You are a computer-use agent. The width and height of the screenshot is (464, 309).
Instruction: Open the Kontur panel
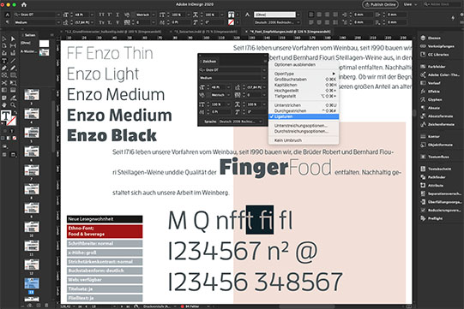pyautogui.click(x=431, y=137)
